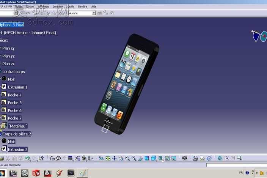Click the blue cube Quick View icon

point(153,158)
